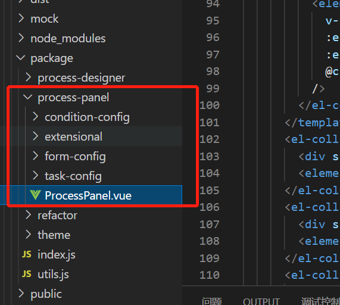Image resolution: width=340 pixels, height=305 pixels.
Task: Collapse the package folder chevron
Action: point(21,58)
